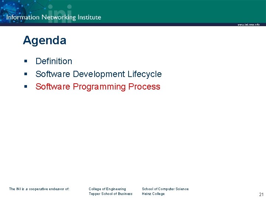This screenshot has width=266, height=199.
Task: Click the www.ini.cmu.edu URL in the header
Action: pyautogui.click(x=249, y=25)
